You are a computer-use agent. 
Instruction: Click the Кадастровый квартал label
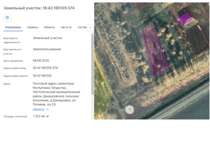point(16,76)
